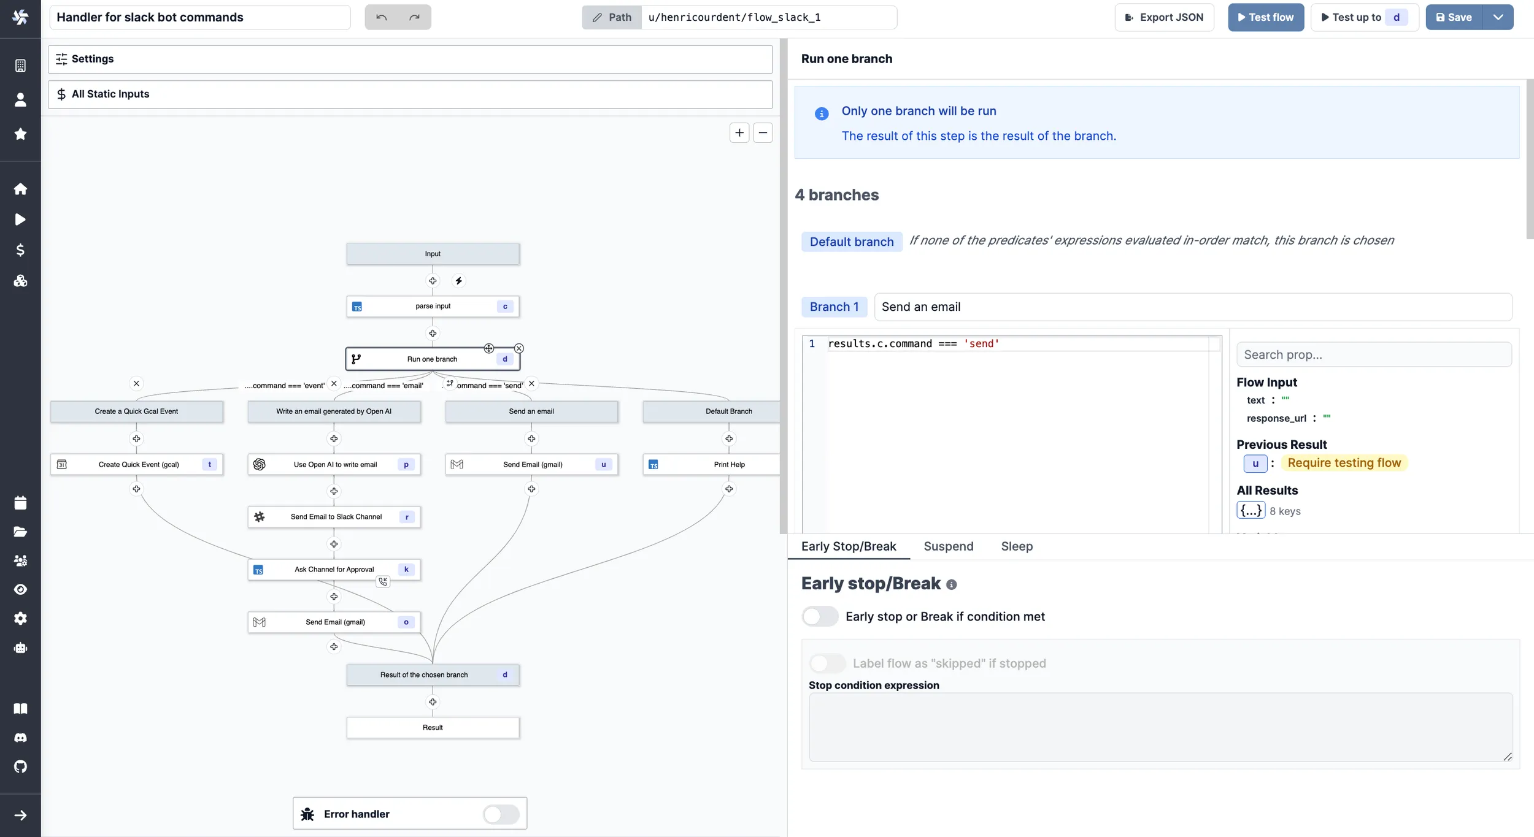This screenshot has width=1534, height=837.
Task: Open the Save dropdown arrow
Action: pos(1498,17)
